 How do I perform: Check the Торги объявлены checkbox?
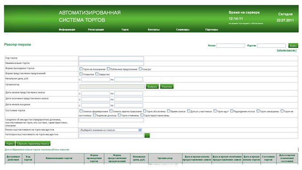(x=144, y=111)
